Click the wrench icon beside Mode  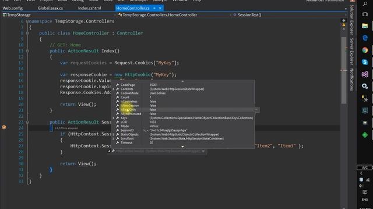(x=118, y=127)
